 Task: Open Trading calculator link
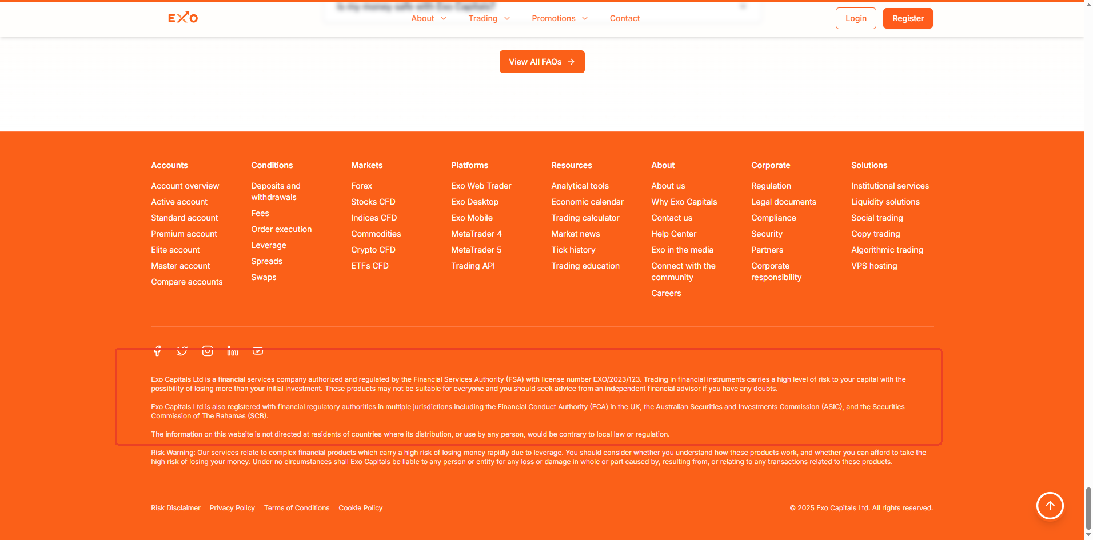tap(585, 218)
